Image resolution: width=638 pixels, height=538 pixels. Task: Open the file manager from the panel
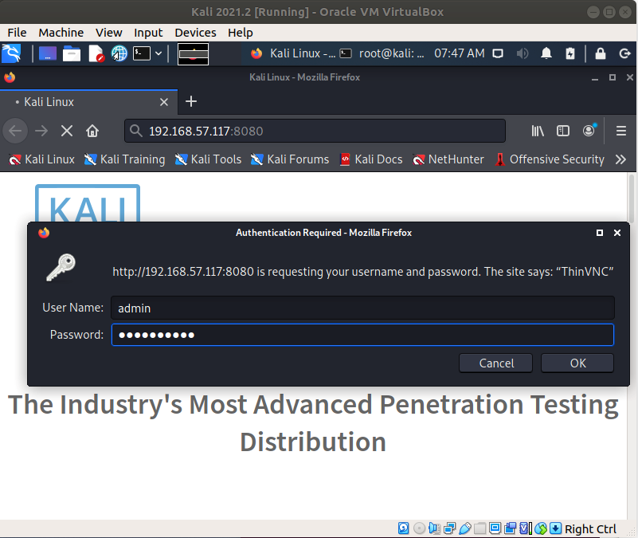(x=72, y=53)
